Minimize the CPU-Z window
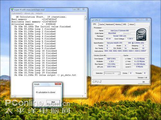Viewport: 161px width, 120px height. click(138, 20)
